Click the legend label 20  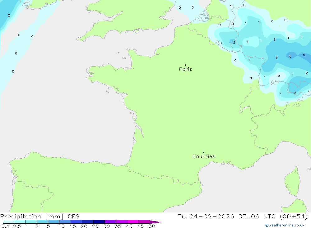[84, 226]
